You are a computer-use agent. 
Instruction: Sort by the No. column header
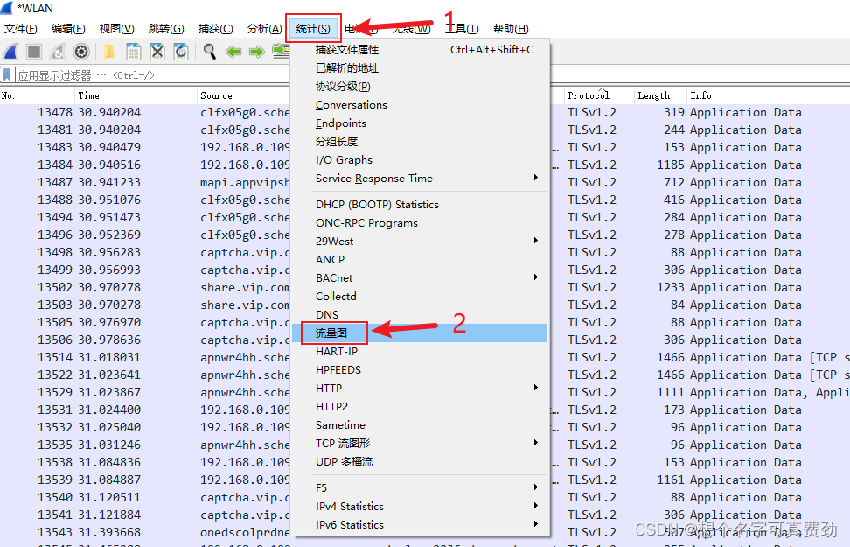click(37, 95)
